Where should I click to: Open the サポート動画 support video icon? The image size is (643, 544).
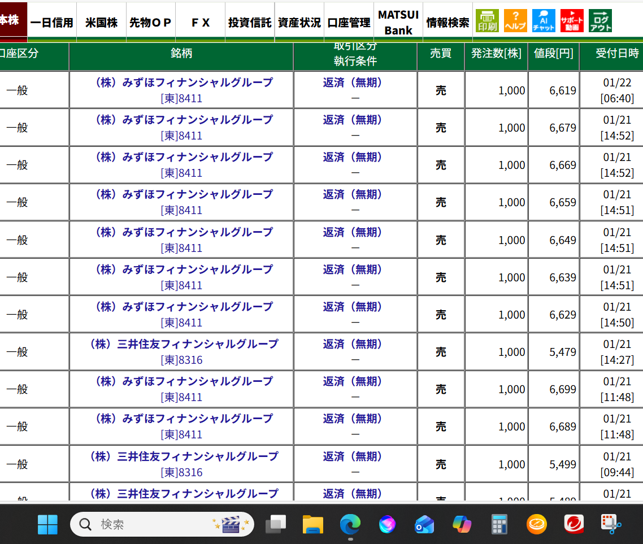coord(571,20)
